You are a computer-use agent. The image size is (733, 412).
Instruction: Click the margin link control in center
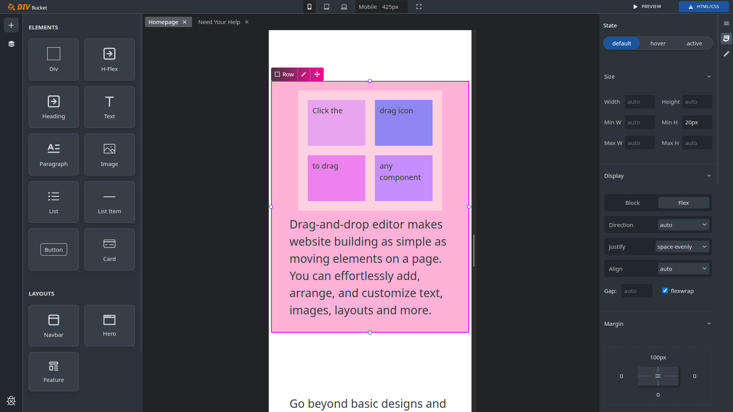[658, 376]
